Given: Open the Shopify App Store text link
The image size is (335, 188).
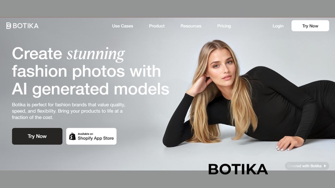Looking at the screenshot, I should 96,138.
